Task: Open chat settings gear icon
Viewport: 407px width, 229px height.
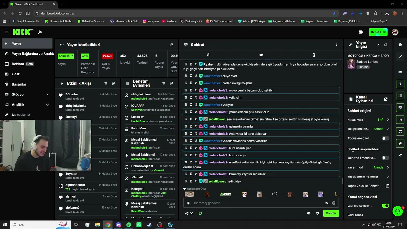Action: tap(317, 213)
